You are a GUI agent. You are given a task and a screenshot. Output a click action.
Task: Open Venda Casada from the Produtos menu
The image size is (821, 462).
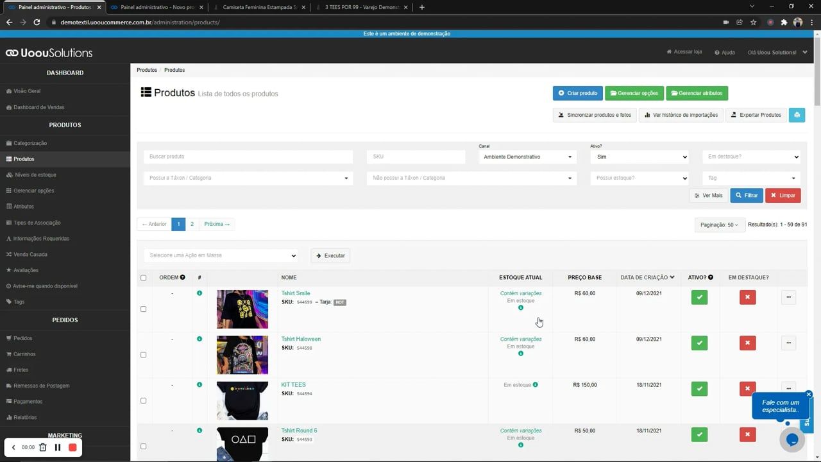point(30,254)
